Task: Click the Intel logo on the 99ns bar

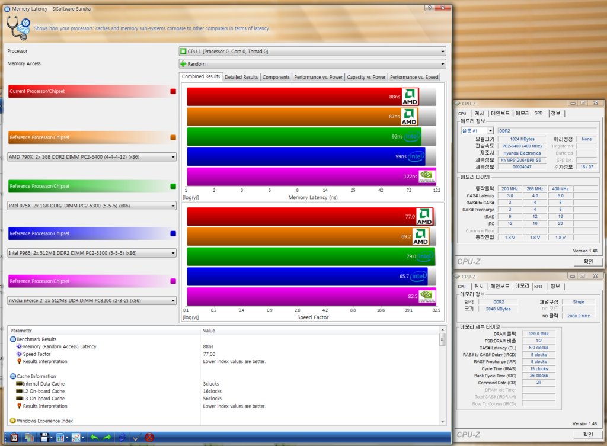Action: point(416,156)
